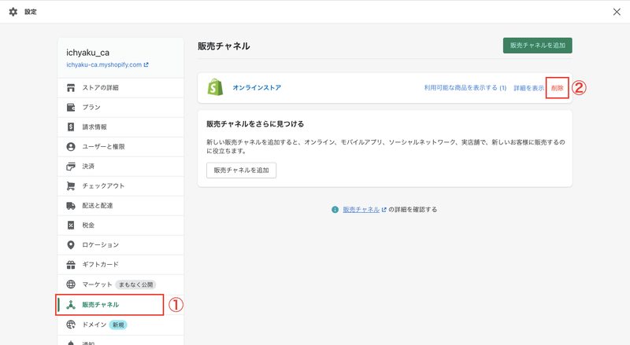This screenshot has width=630, height=345.
Task: Click the Shopify bag logo icon
Action: [215, 87]
